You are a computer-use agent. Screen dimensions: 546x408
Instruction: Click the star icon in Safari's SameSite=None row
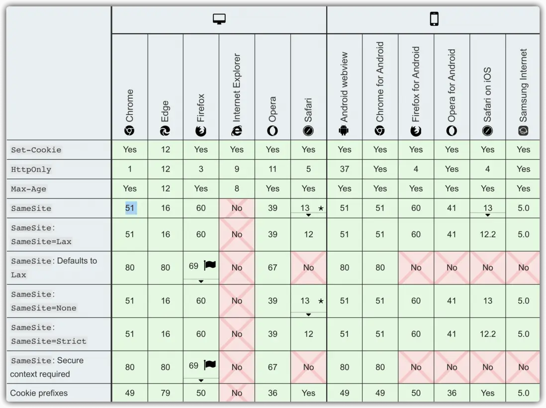point(321,301)
